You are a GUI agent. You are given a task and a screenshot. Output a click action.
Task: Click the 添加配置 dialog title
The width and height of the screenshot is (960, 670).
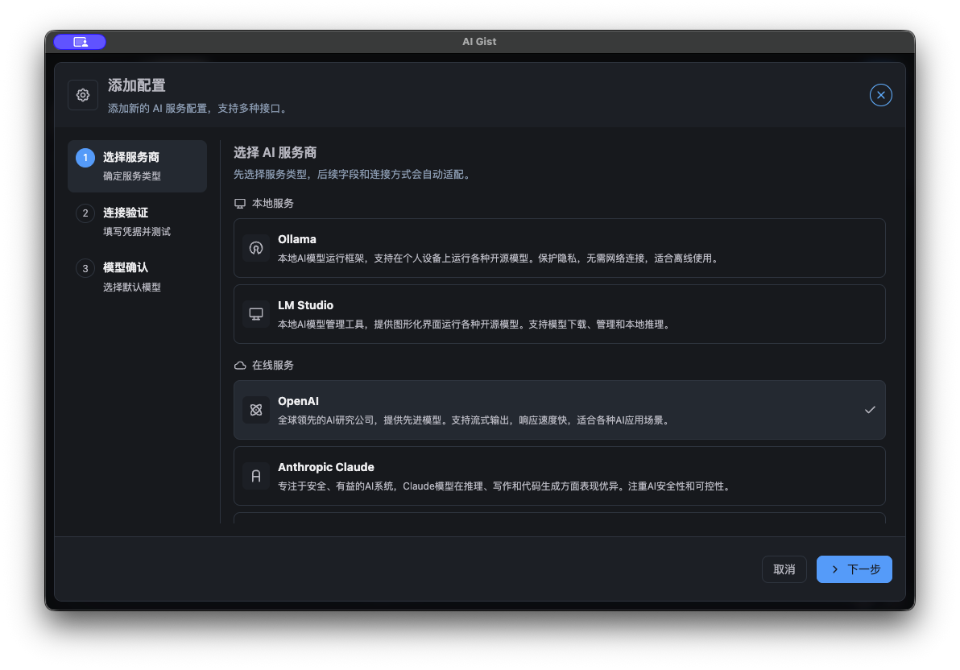tap(137, 85)
